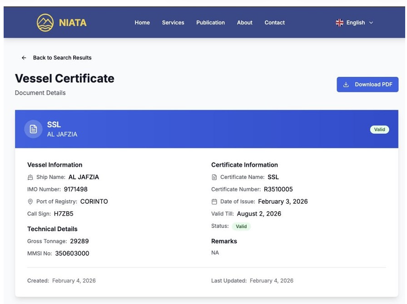Click the Document Details subtitle
407x304 pixels.
pyautogui.click(x=40, y=93)
